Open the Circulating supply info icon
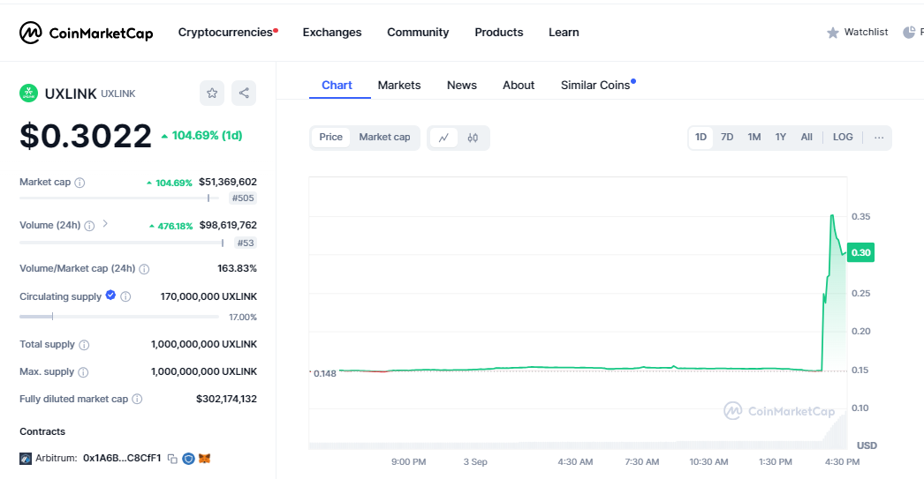The height and width of the screenshot is (479, 924). click(x=125, y=296)
